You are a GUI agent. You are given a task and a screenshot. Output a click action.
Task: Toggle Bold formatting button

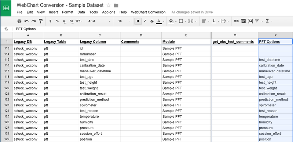click(138, 21)
